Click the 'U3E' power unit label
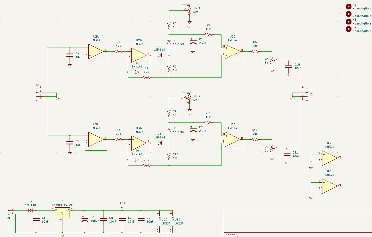 point(177,220)
